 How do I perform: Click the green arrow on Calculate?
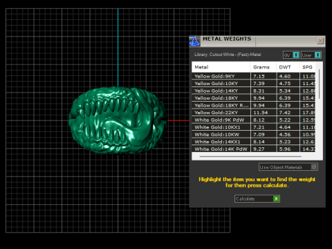tap(276, 199)
